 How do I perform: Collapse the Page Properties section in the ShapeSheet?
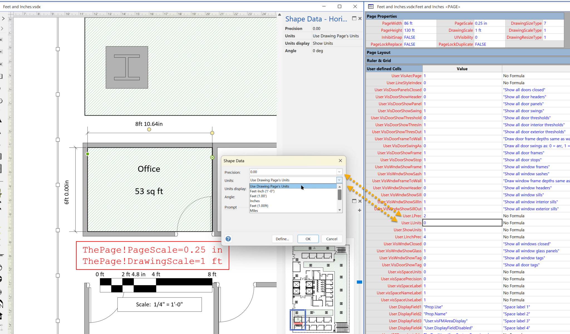pos(382,16)
